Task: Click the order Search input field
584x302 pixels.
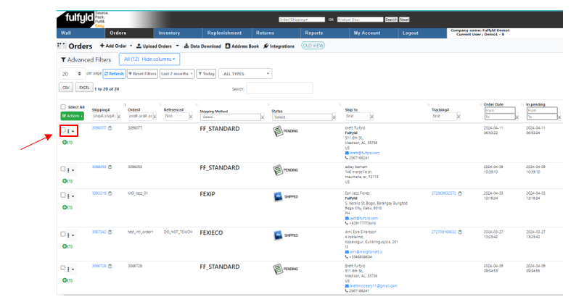Action: click(x=279, y=88)
